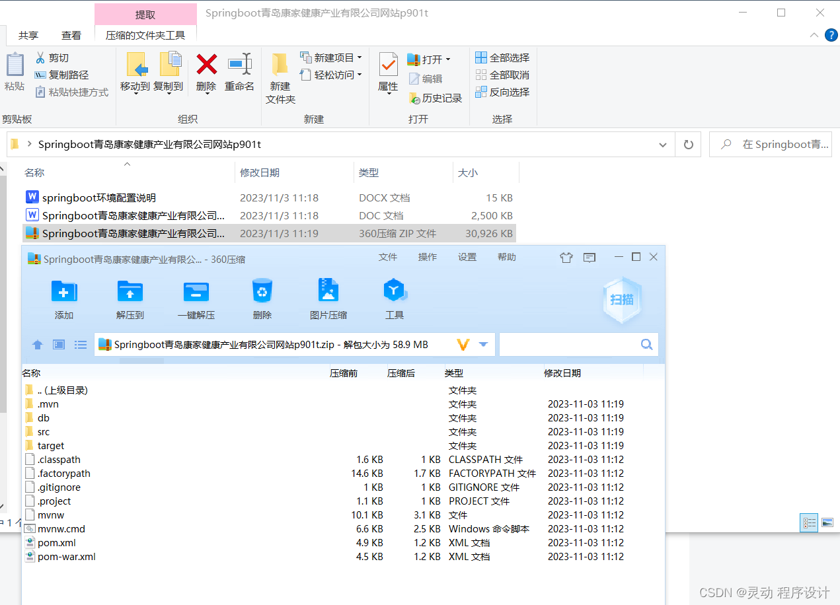This screenshot has width=840, height=605.
Task: Open the 查看 ribbon tab
Action: click(x=71, y=36)
